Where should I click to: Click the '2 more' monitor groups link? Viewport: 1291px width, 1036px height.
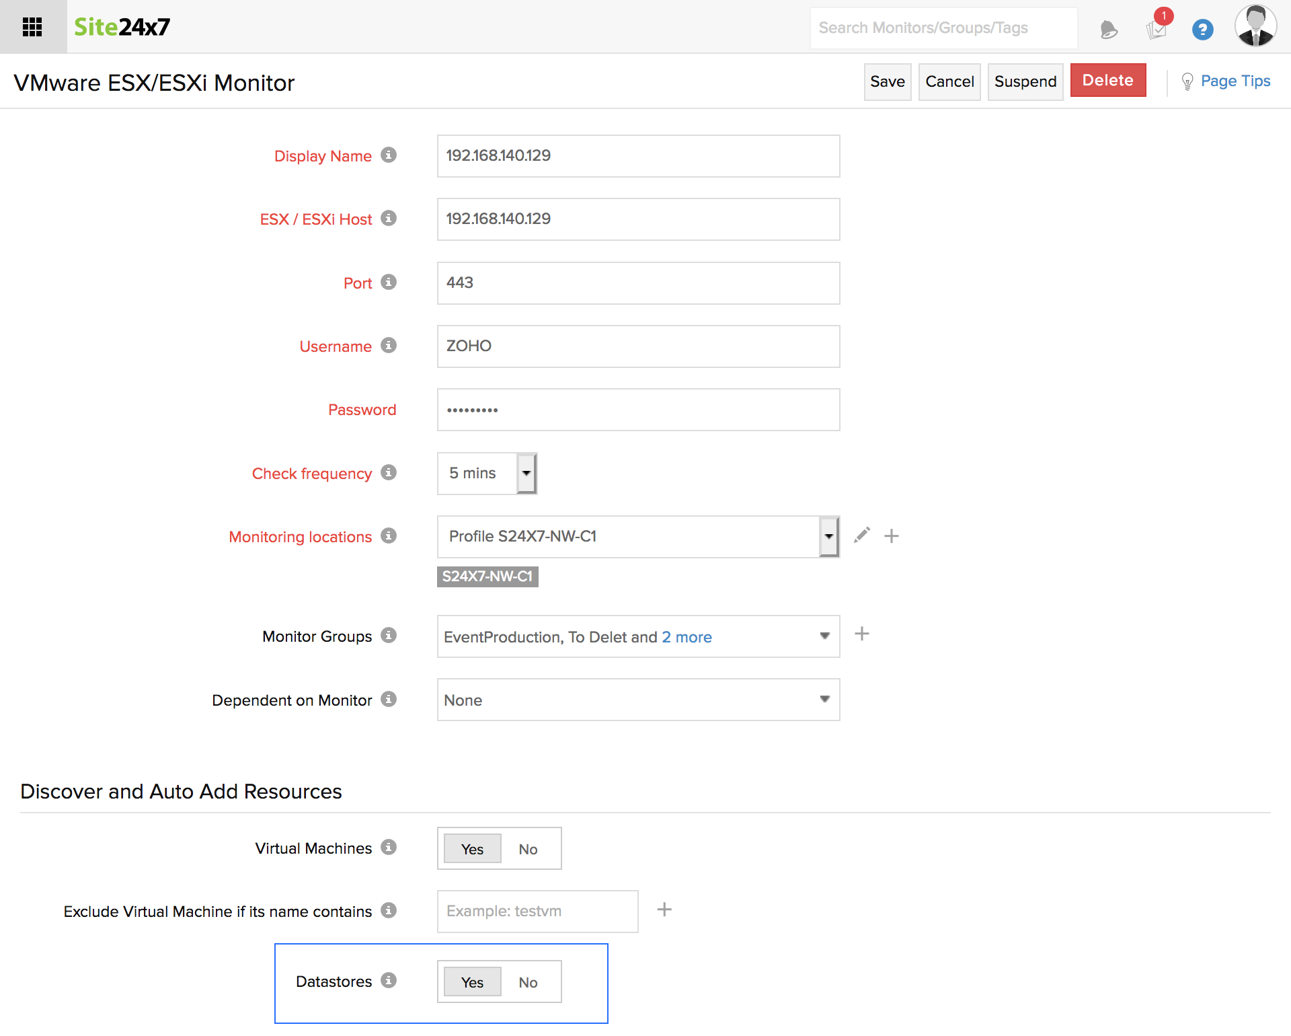687,637
